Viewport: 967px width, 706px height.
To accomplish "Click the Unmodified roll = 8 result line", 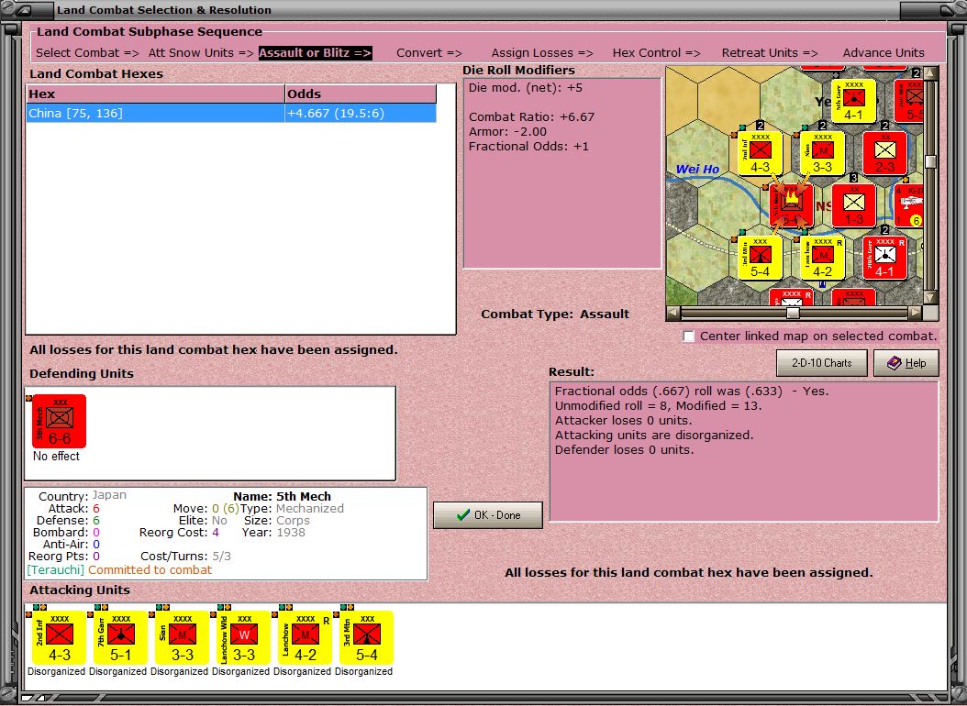I will 658,406.
